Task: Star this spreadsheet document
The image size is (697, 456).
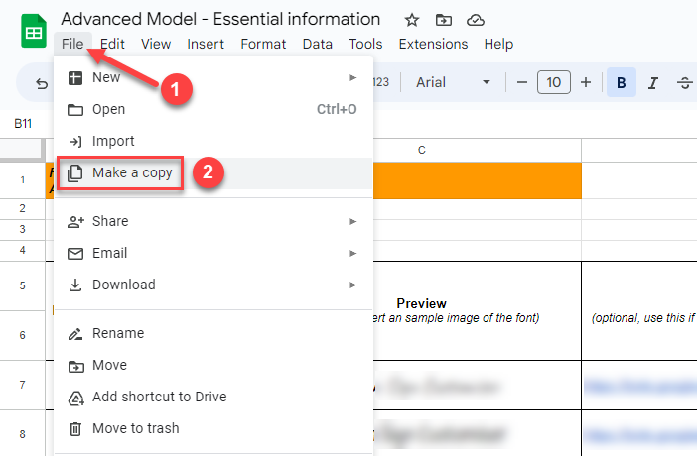Action: click(x=412, y=20)
